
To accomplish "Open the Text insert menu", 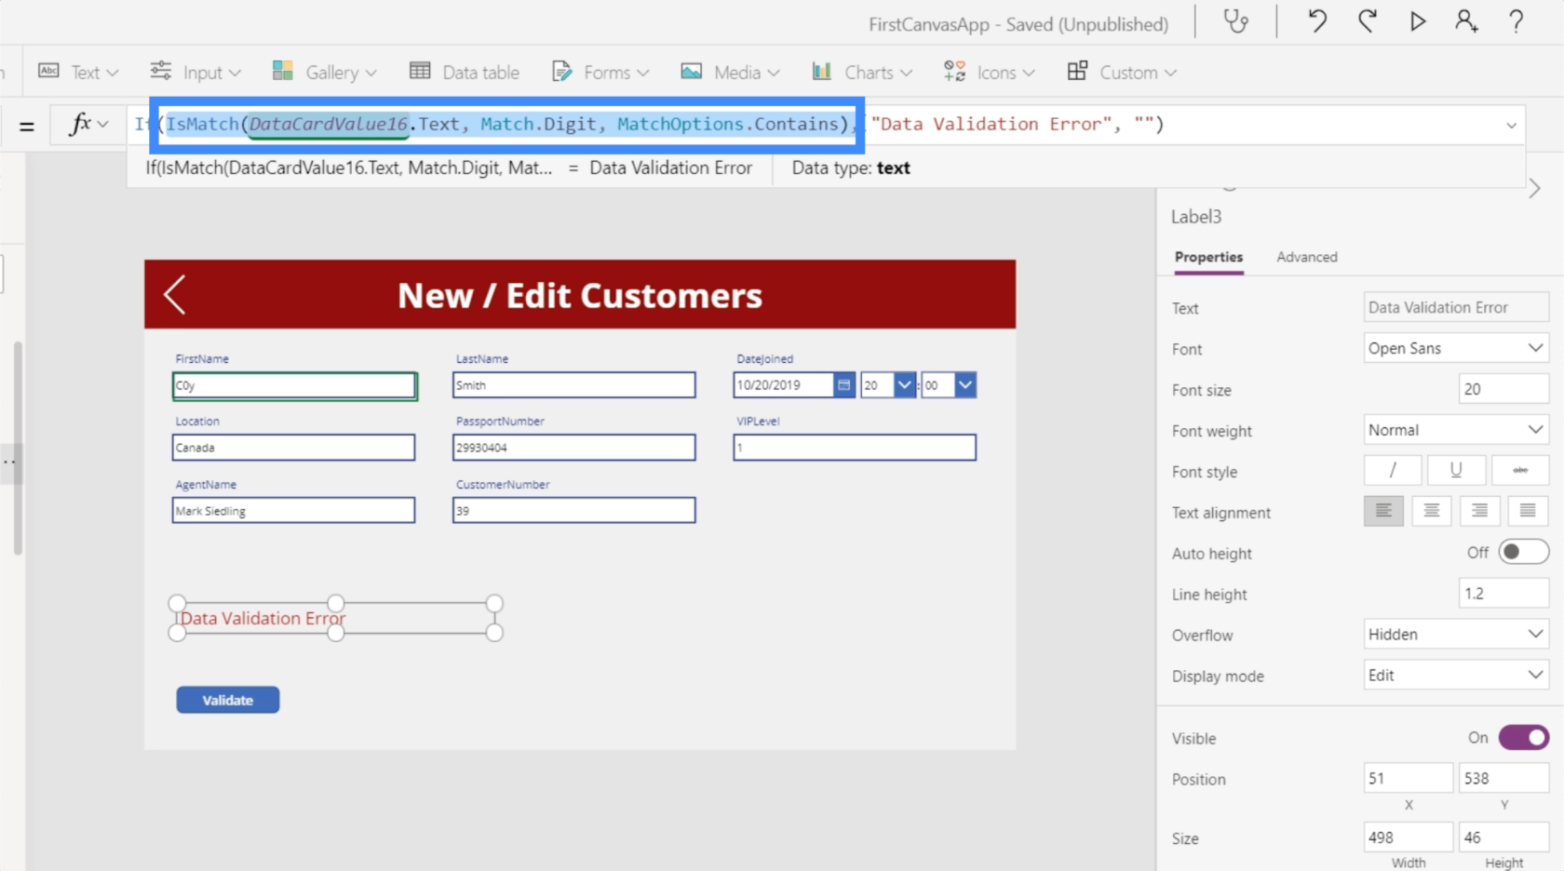I will 79,72.
